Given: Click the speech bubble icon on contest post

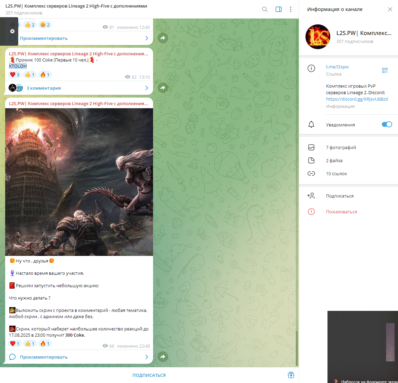Looking at the screenshot, I should pos(12,357).
